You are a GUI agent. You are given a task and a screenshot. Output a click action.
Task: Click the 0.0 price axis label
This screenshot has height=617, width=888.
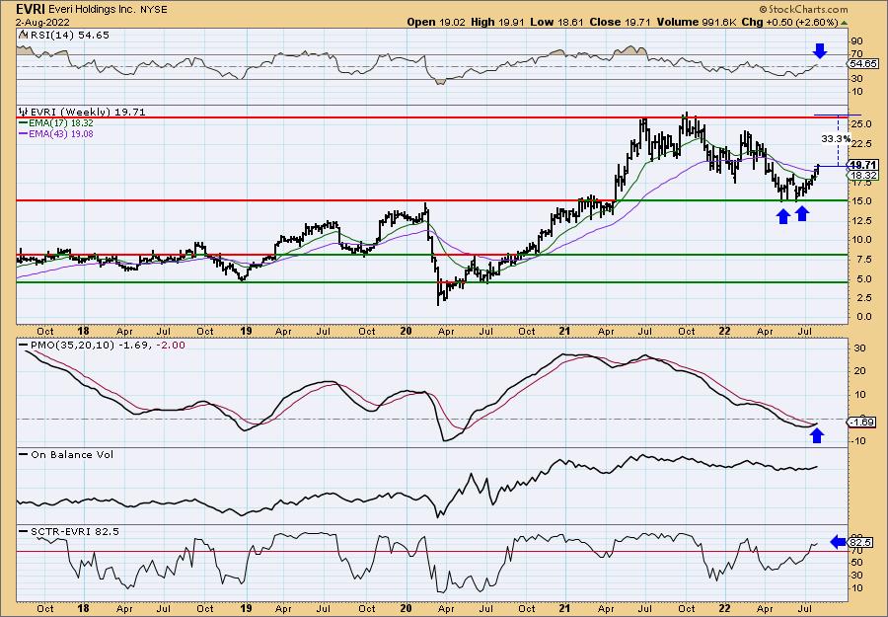coord(863,317)
